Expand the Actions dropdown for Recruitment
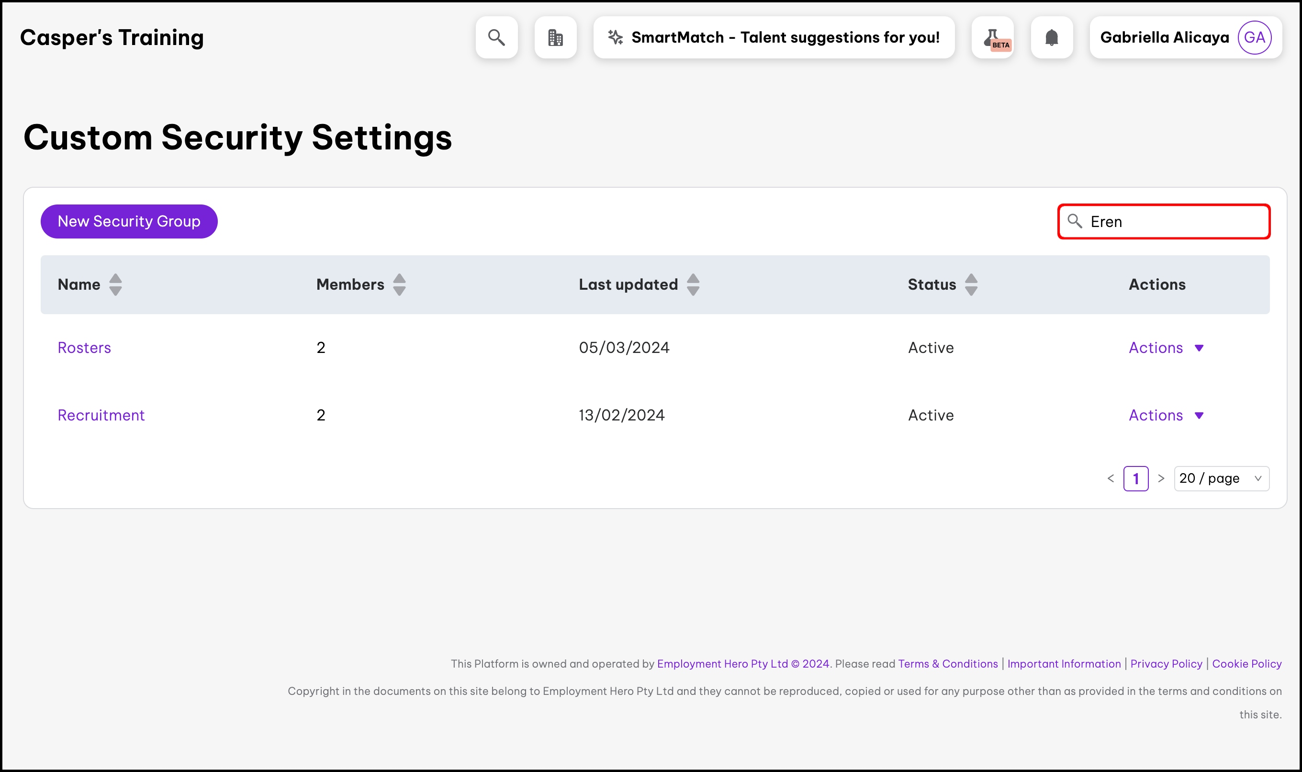 coord(1166,415)
